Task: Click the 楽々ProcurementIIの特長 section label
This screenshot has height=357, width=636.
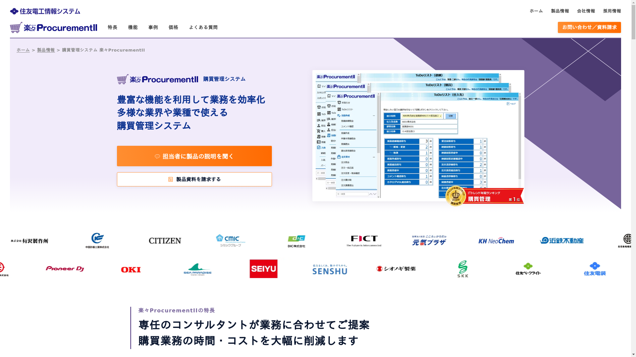Action: click(x=177, y=310)
